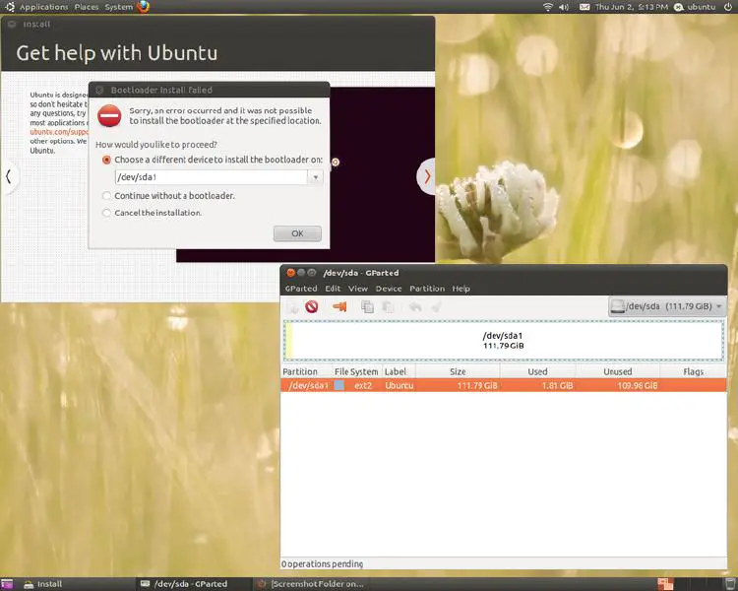Sort by the Label column header
Screen dimensions: 738x591
(399, 371)
